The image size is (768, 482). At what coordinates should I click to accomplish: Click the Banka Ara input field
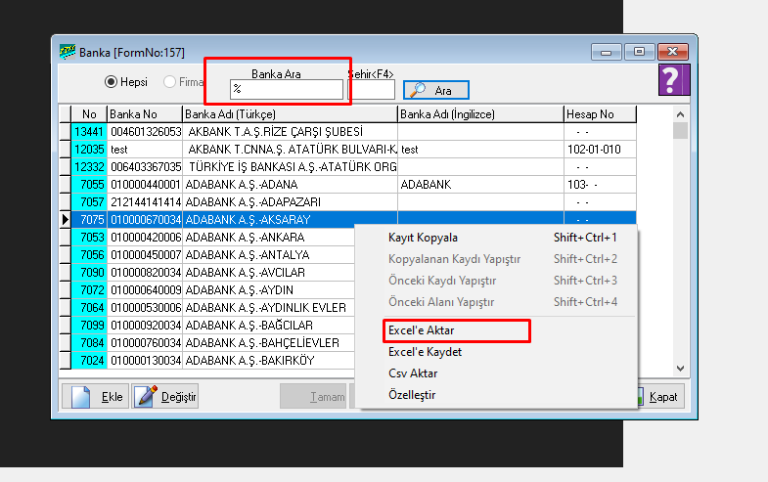click(287, 90)
